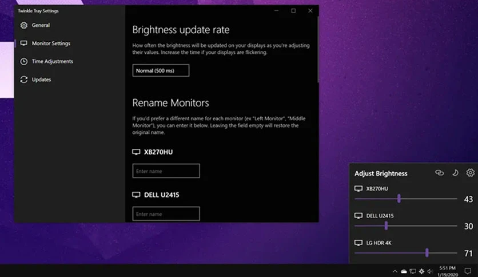Open settings gear in Adjust Brightness panel
Screen dimensions: 478x277
[471, 173]
